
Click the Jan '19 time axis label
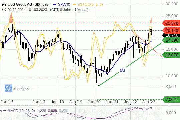pos(76,102)
